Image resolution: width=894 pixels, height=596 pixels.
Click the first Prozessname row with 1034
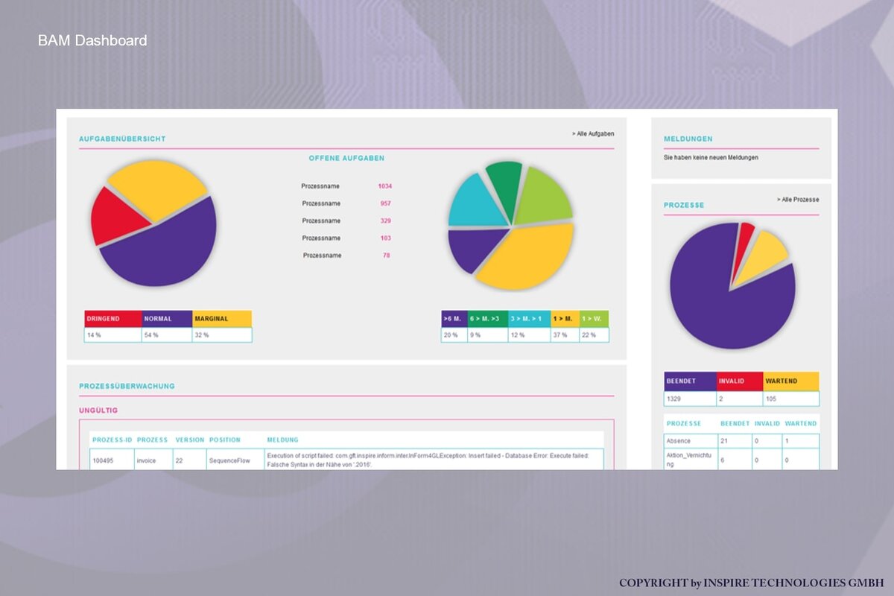tap(346, 186)
